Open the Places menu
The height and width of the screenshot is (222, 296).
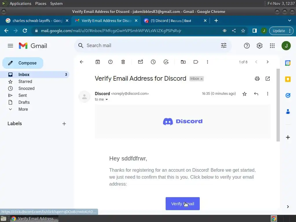click(x=40, y=3)
